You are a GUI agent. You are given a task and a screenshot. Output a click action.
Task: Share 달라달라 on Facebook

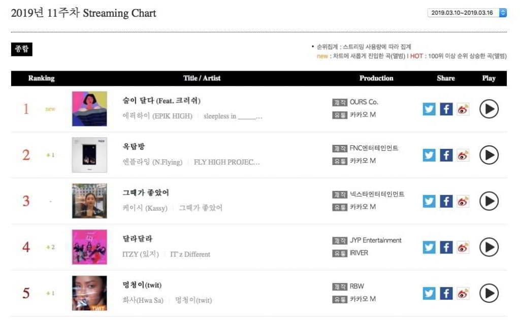pos(446,247)
